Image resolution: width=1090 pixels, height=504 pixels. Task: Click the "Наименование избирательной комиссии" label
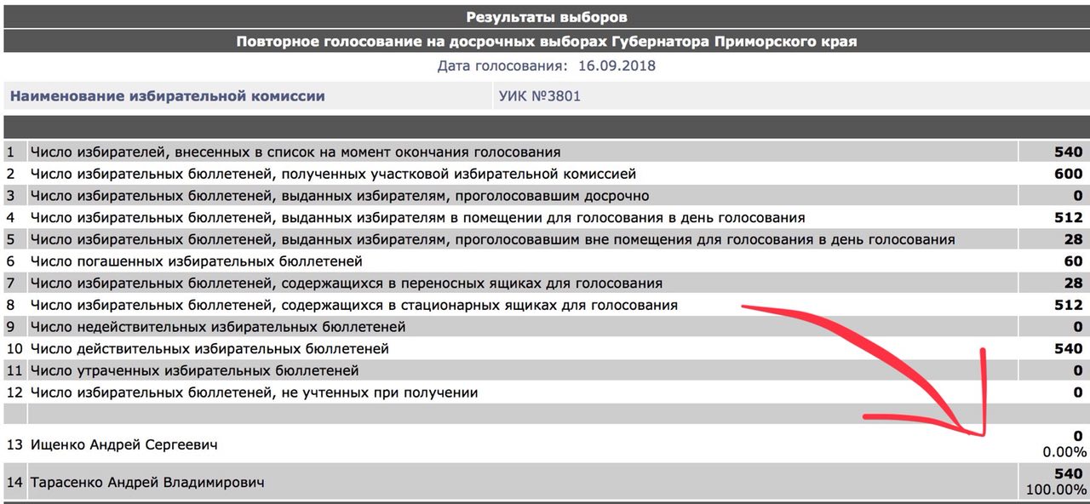point(168,96)
